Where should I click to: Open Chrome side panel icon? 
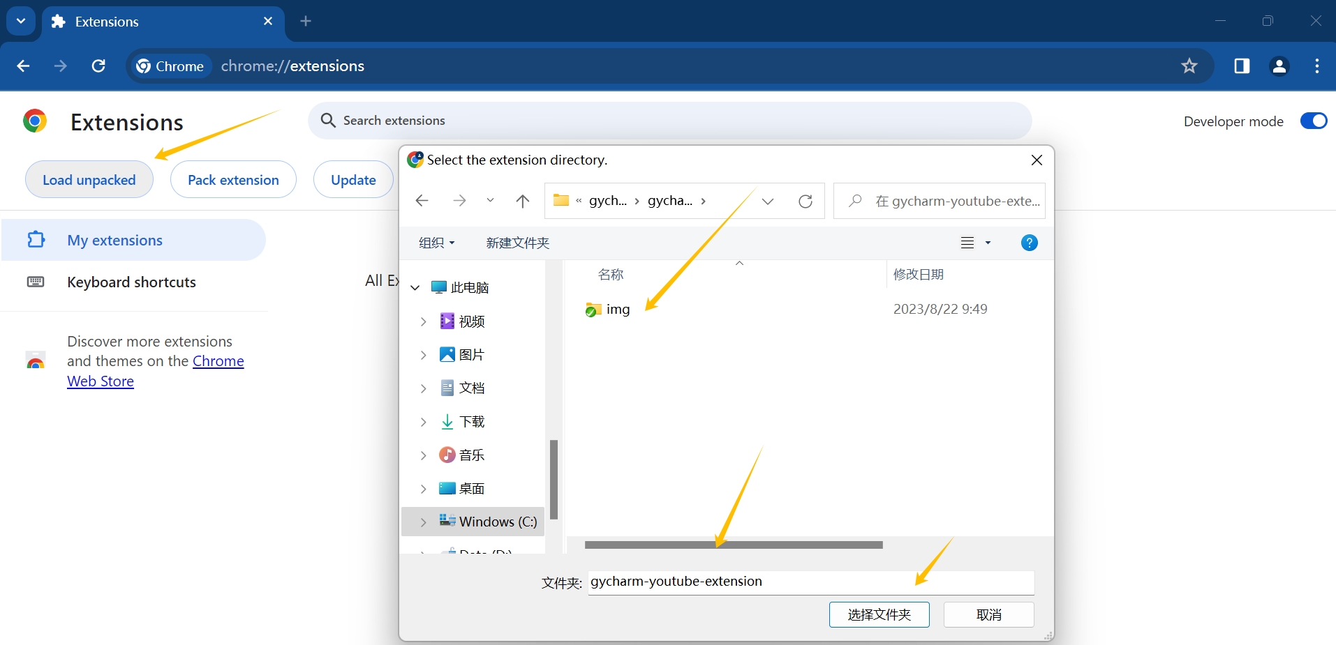[x=1241, y=66]
